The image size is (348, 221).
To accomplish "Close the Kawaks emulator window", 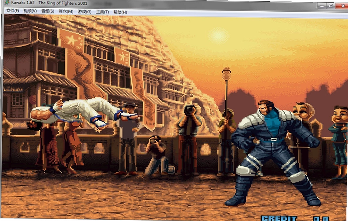I will pos(342,6).
